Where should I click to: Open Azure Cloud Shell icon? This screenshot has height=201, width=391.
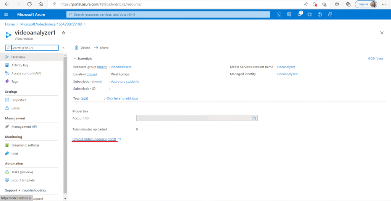tap(279, 14)
